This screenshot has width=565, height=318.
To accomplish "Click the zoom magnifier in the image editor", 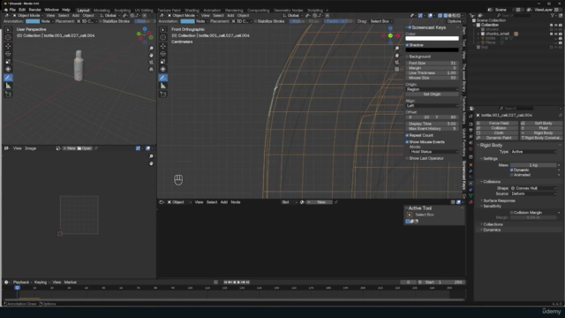I will pos(151,156).
